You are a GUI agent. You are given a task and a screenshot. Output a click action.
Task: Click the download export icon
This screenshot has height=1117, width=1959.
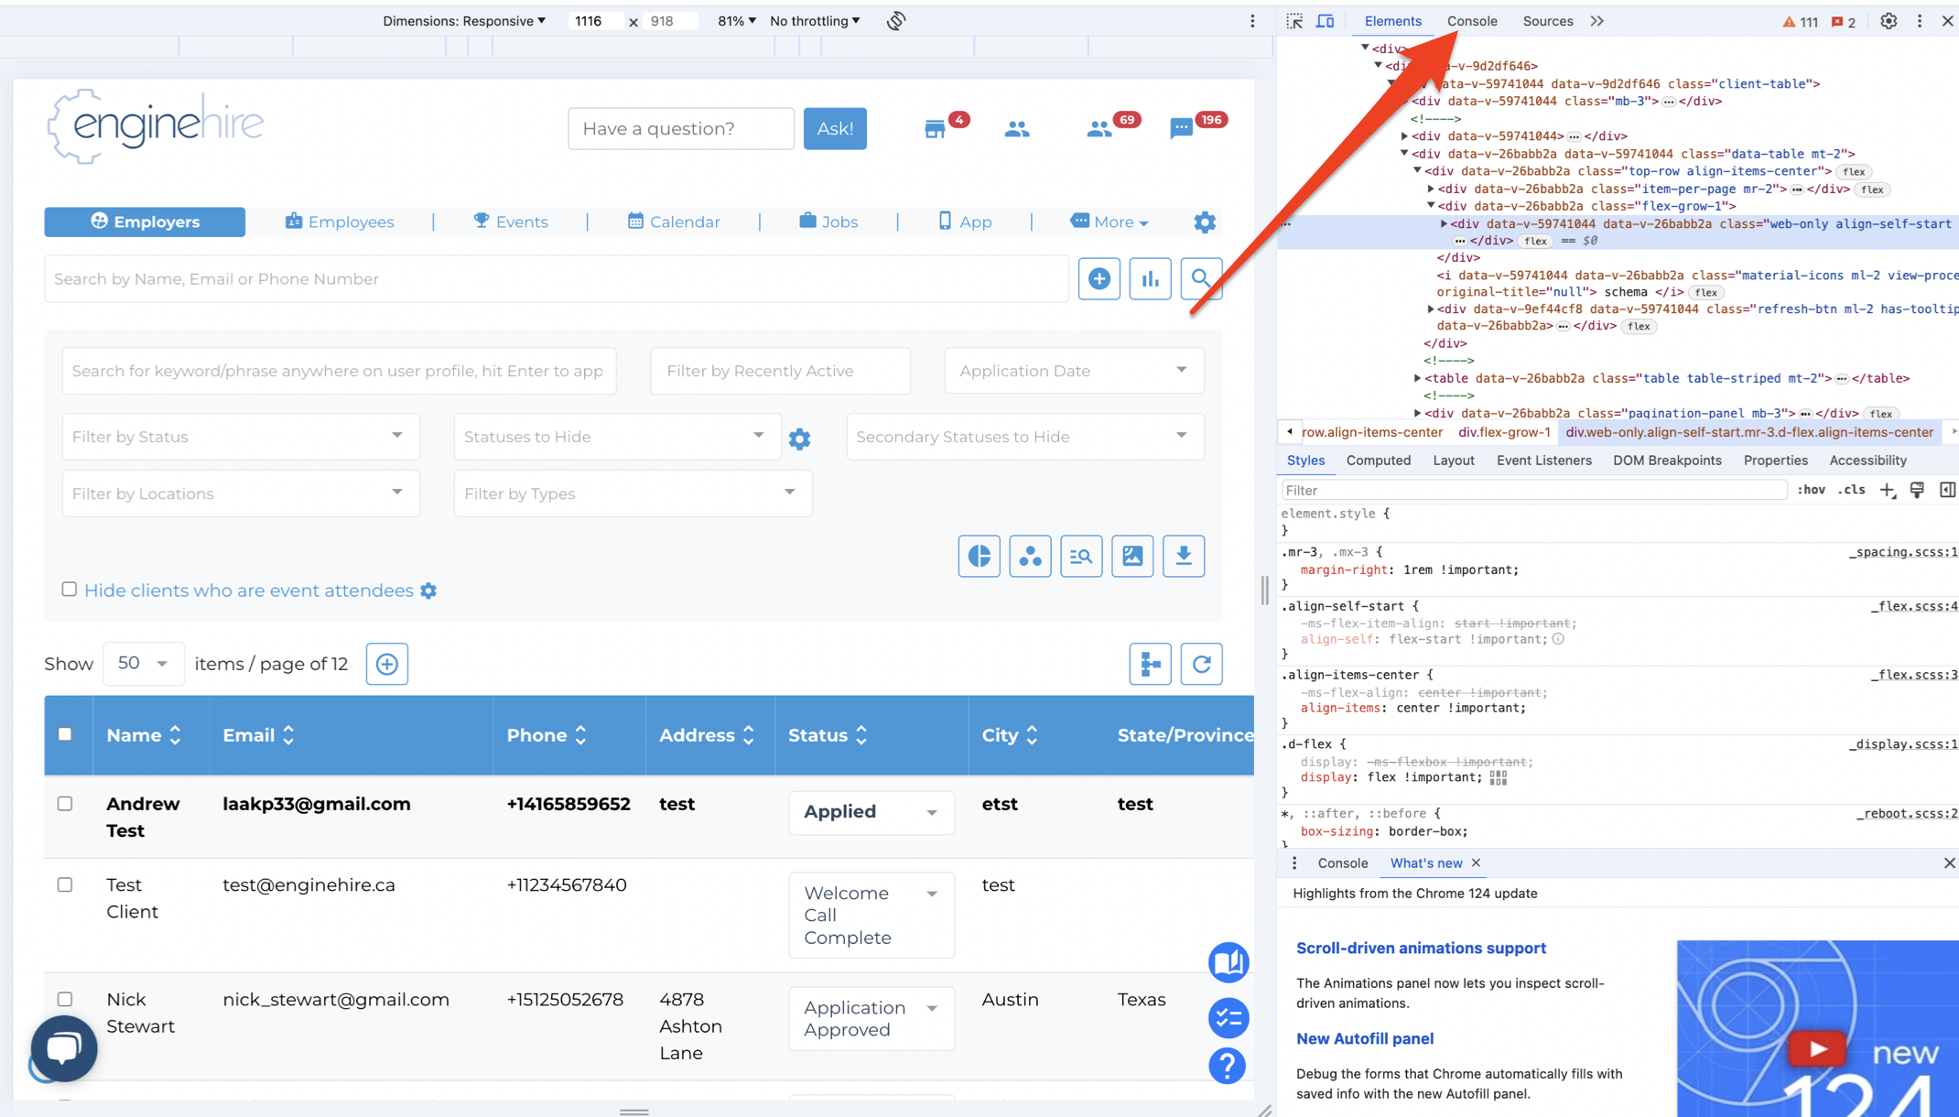[x=1183, y=556]
